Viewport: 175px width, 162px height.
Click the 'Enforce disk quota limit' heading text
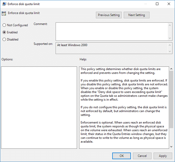(24, 13)
